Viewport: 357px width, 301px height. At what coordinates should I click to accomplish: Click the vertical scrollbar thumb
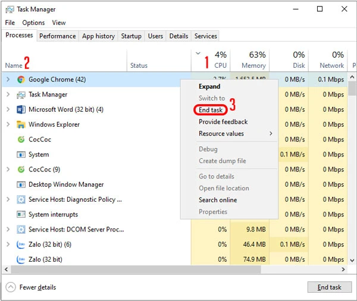[352, 89]
